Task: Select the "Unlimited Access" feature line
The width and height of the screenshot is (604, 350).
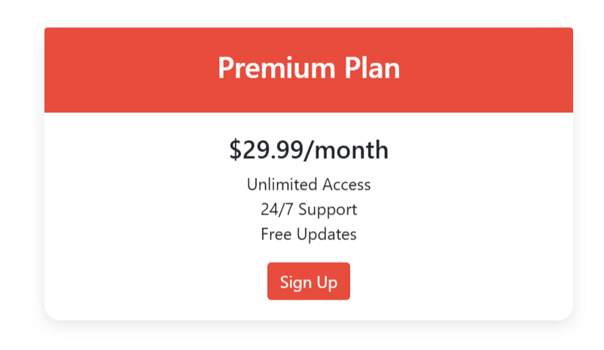Action: click(309, 184)
